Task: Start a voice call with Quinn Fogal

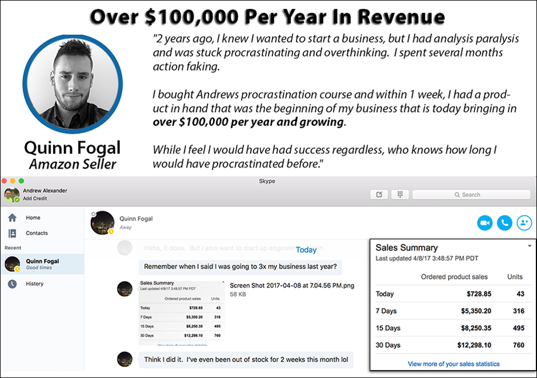Action: (504, 223)
